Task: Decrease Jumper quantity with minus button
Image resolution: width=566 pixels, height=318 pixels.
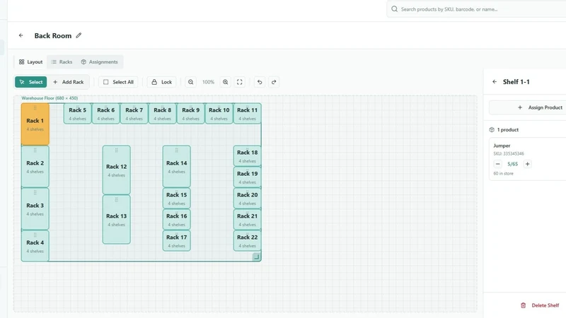Action: pos(498,164)
